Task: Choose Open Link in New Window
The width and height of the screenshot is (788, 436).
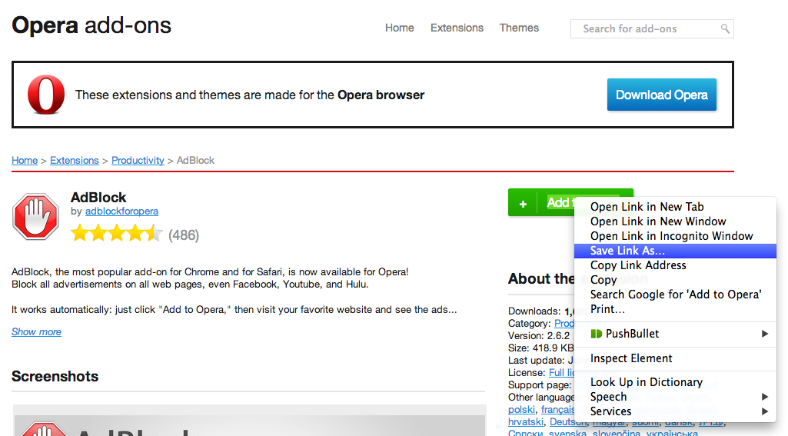Action: click(x=676, y=221)
